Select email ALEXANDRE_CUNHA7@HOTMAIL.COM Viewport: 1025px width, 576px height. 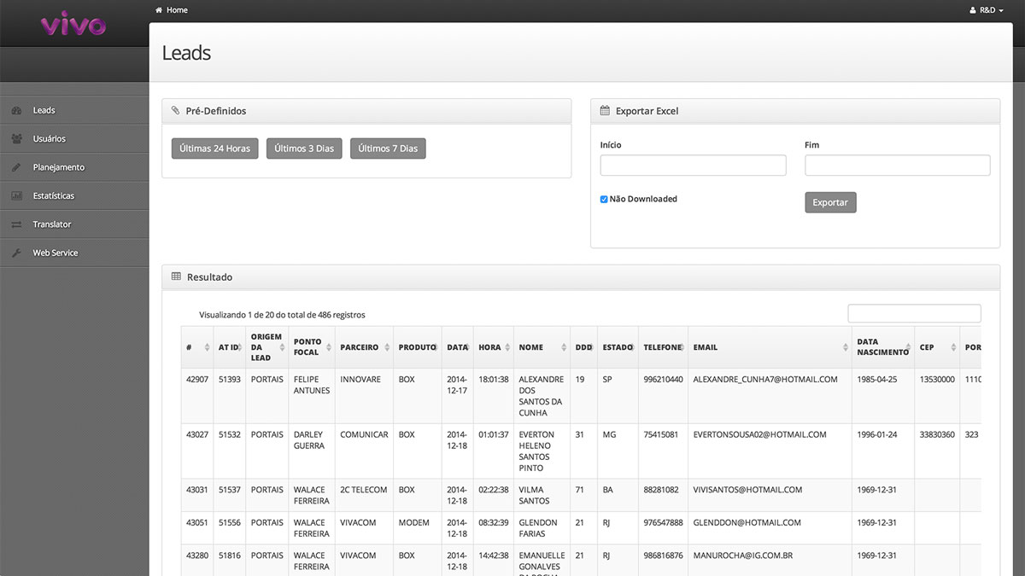(x=765, y=379)
